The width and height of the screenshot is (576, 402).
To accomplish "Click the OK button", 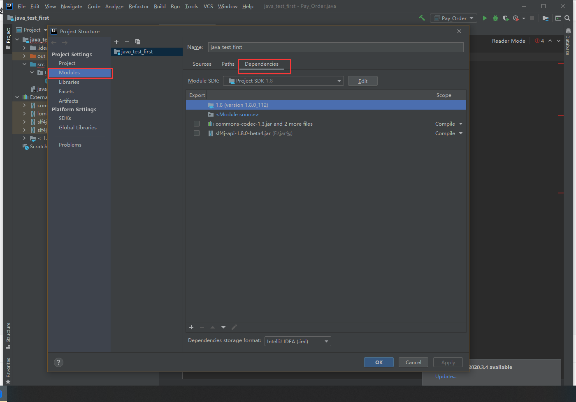I will [379, 362].
